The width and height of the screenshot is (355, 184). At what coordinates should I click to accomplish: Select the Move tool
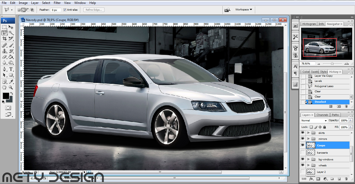(11, 27)
